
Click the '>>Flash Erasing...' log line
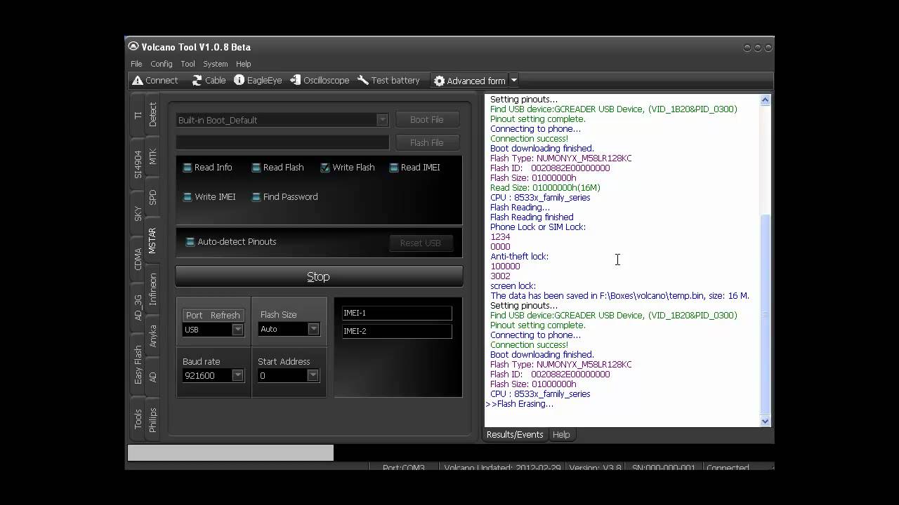pos(519,404)
